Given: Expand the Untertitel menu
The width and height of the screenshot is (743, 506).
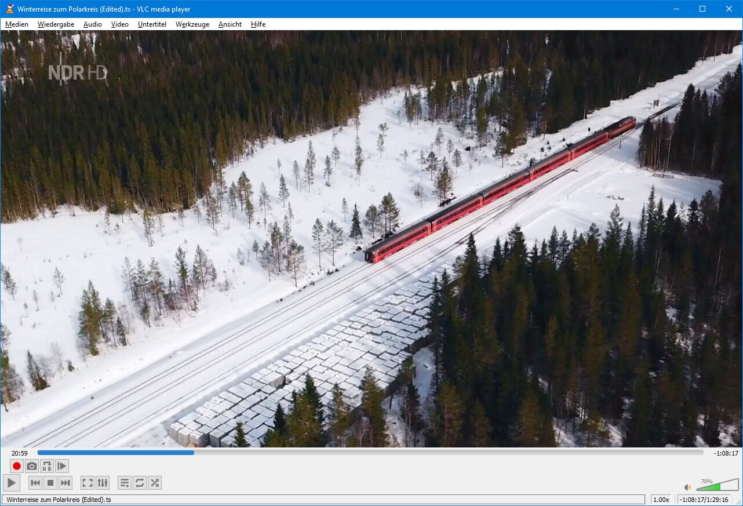Looking at the screenshot, I should click(152, 24).
